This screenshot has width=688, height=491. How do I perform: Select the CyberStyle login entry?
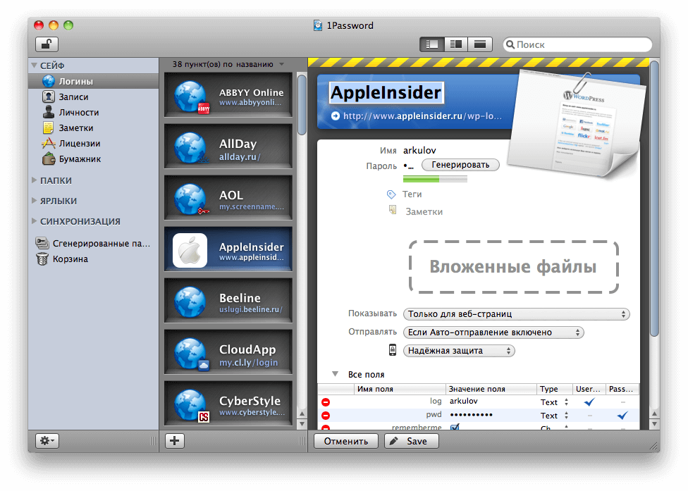pyautogui.click(x=228, y=404)
